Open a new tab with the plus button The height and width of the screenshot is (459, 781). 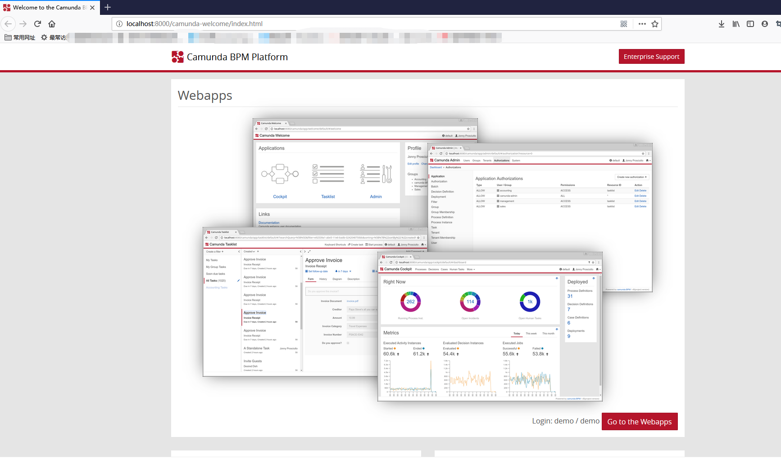click(107, 7)
